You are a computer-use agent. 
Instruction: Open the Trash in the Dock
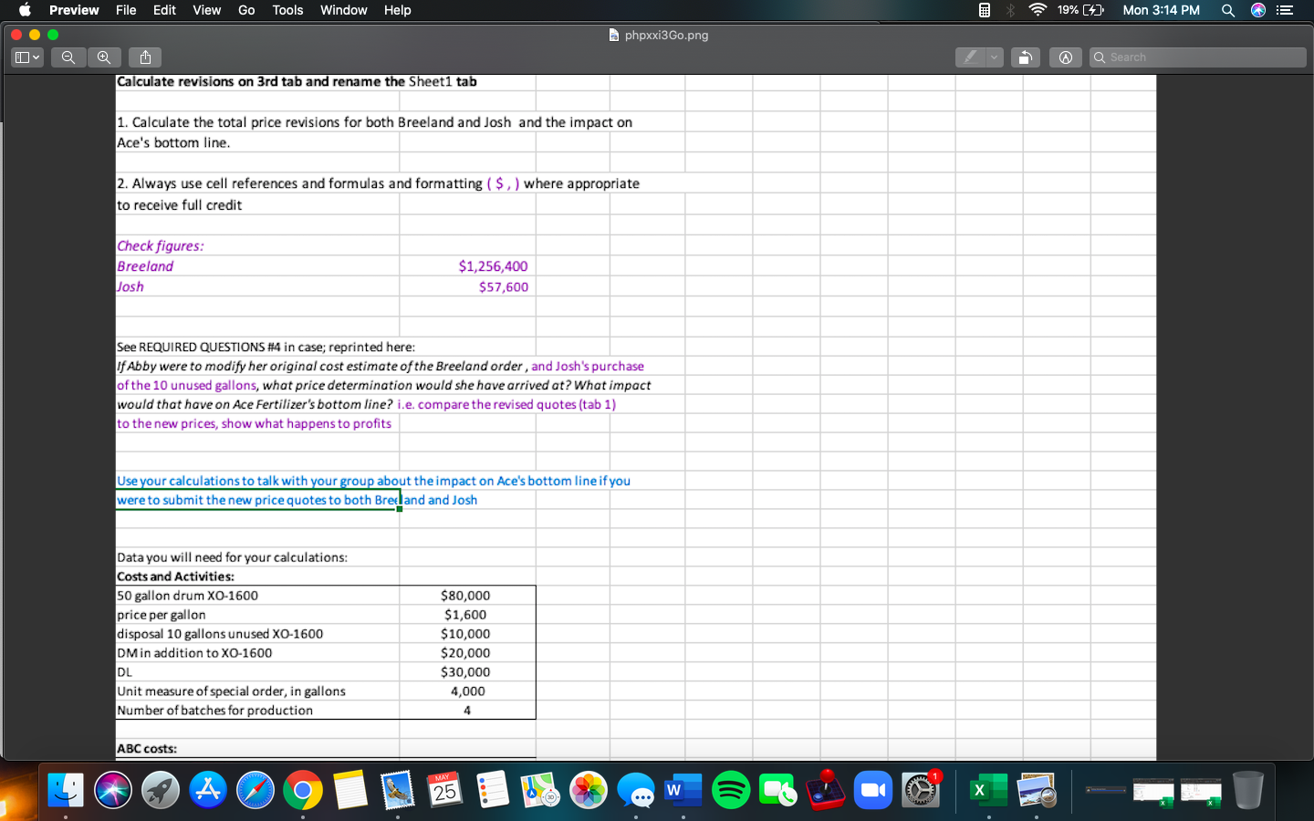(x=1247, y=790)
